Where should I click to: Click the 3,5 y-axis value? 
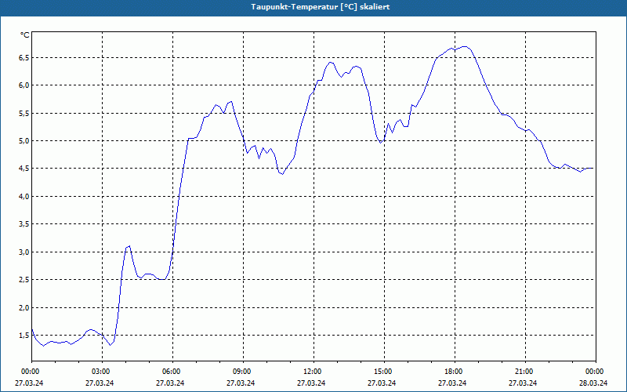[24, 224]
